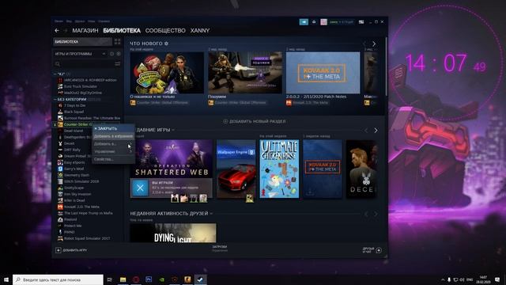Open Загрузки (Downloads) at bottom center

coord(220,248)
